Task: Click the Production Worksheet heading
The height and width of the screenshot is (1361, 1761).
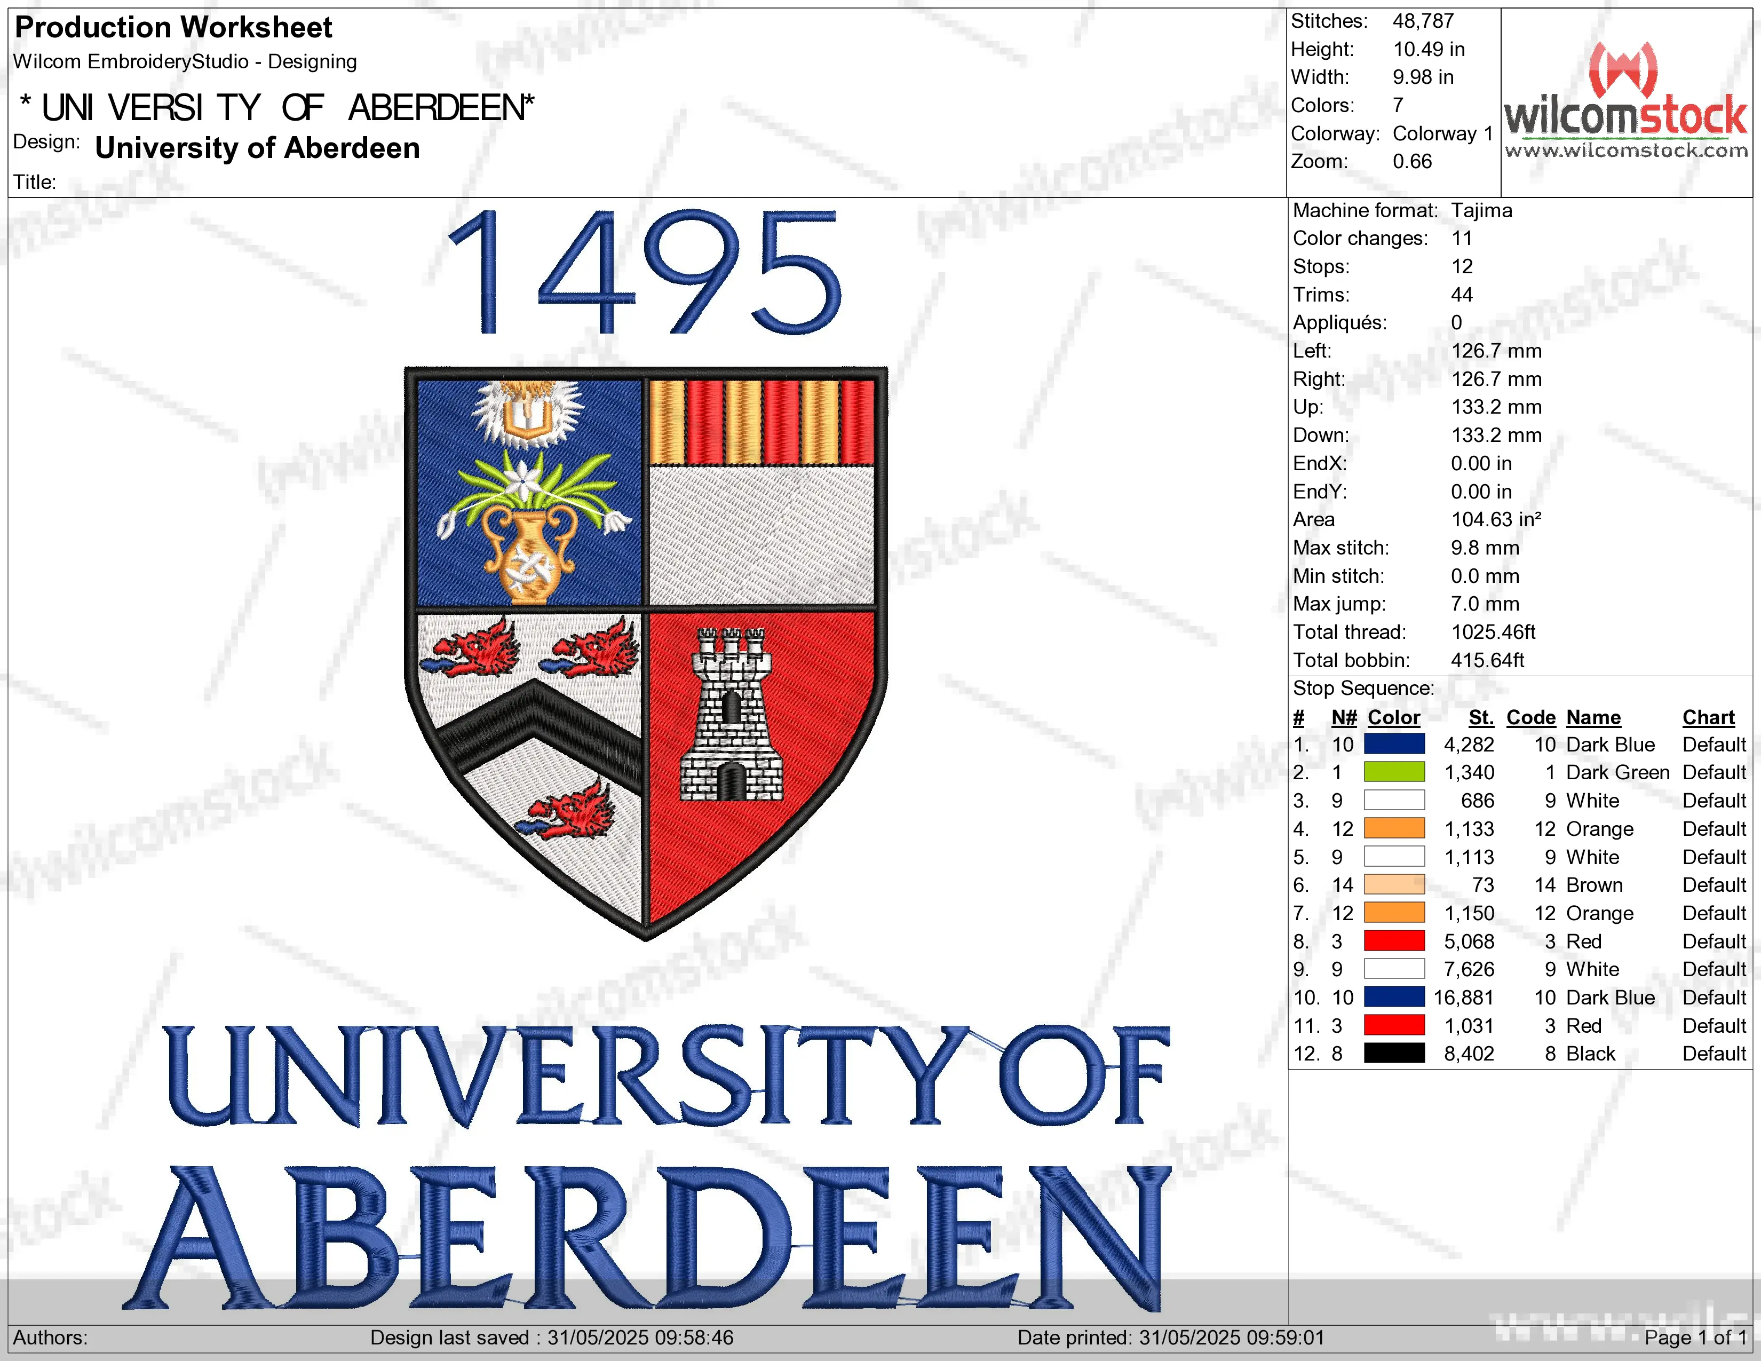Action: pos(173,27)
